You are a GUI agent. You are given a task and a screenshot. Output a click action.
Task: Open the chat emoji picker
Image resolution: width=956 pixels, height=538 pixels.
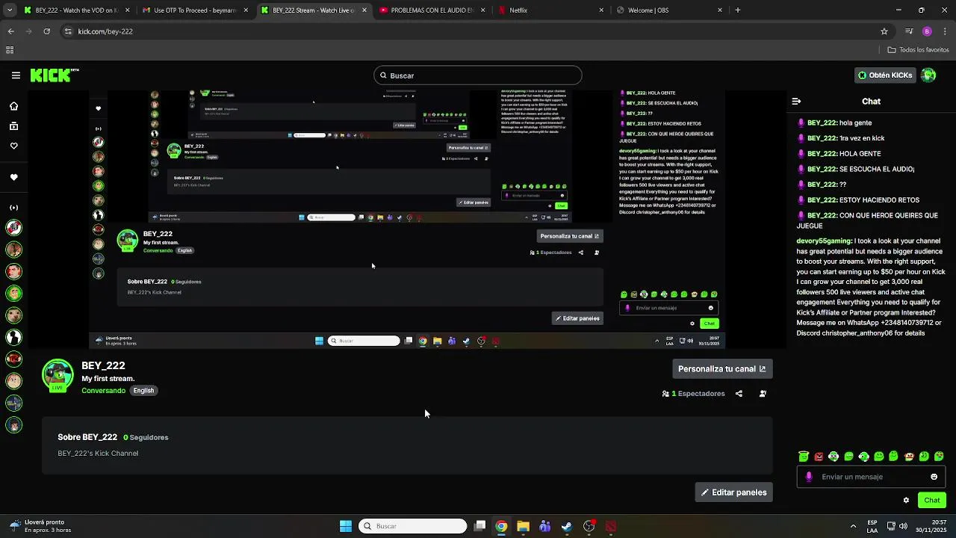[x=934, y=477]
